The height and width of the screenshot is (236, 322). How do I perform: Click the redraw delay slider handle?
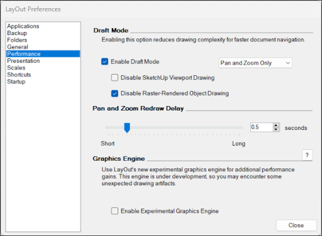tap(127, 127)
